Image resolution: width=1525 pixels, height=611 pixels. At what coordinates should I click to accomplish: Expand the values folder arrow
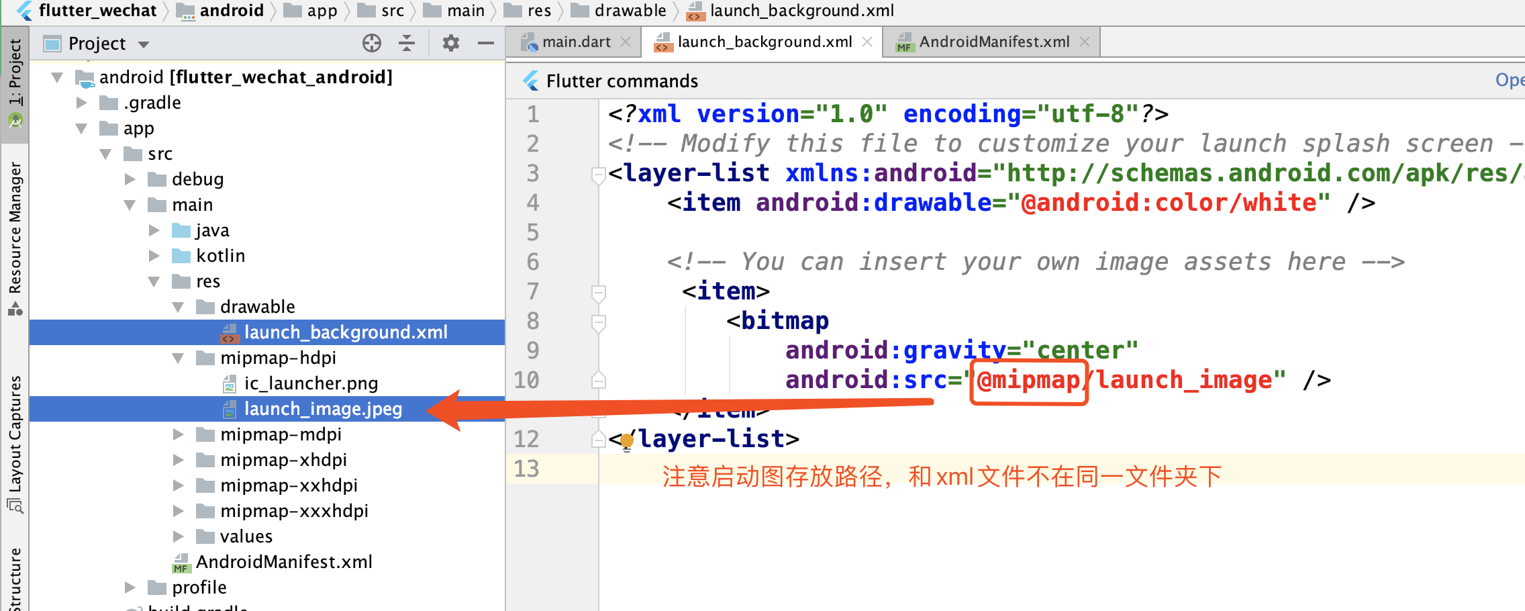(178, 536)
